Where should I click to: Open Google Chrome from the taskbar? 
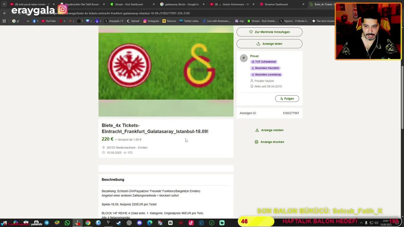[x=88, y=223]
